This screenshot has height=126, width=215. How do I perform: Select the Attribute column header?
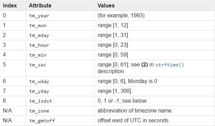(40, 6)
